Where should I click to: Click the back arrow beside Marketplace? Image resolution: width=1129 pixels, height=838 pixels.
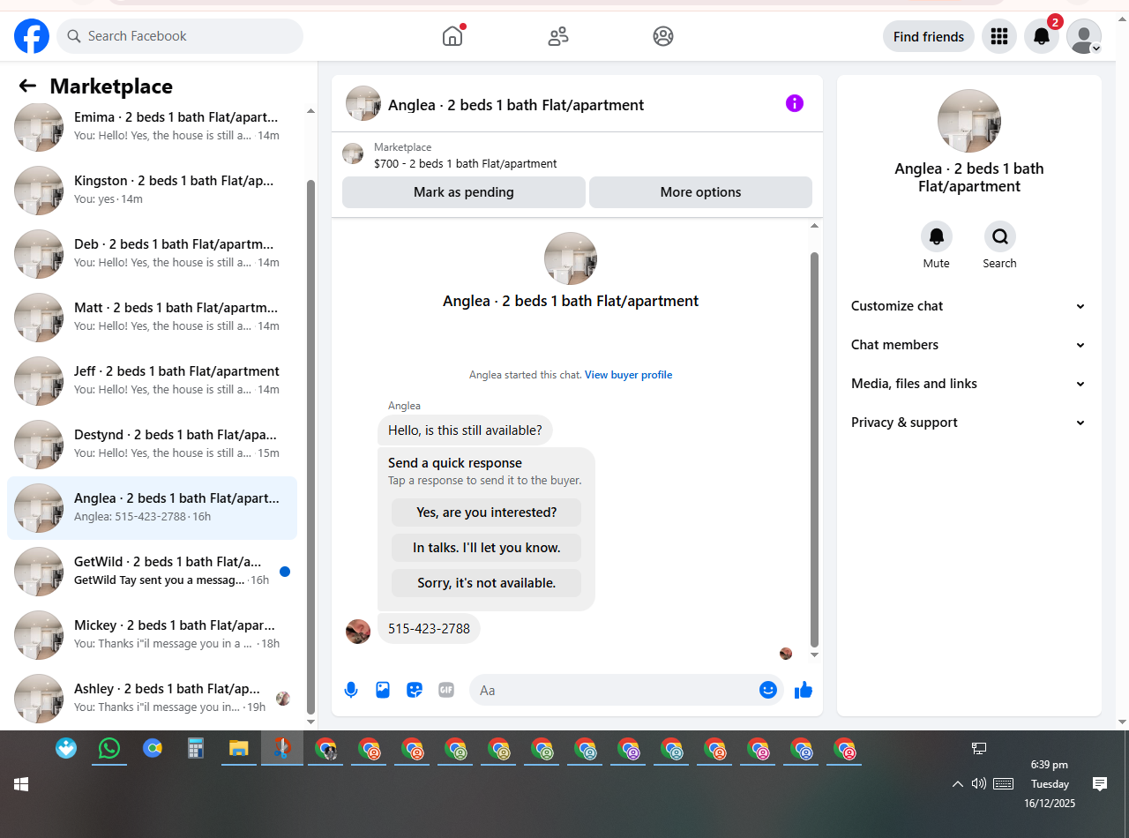tap(27, 86)
